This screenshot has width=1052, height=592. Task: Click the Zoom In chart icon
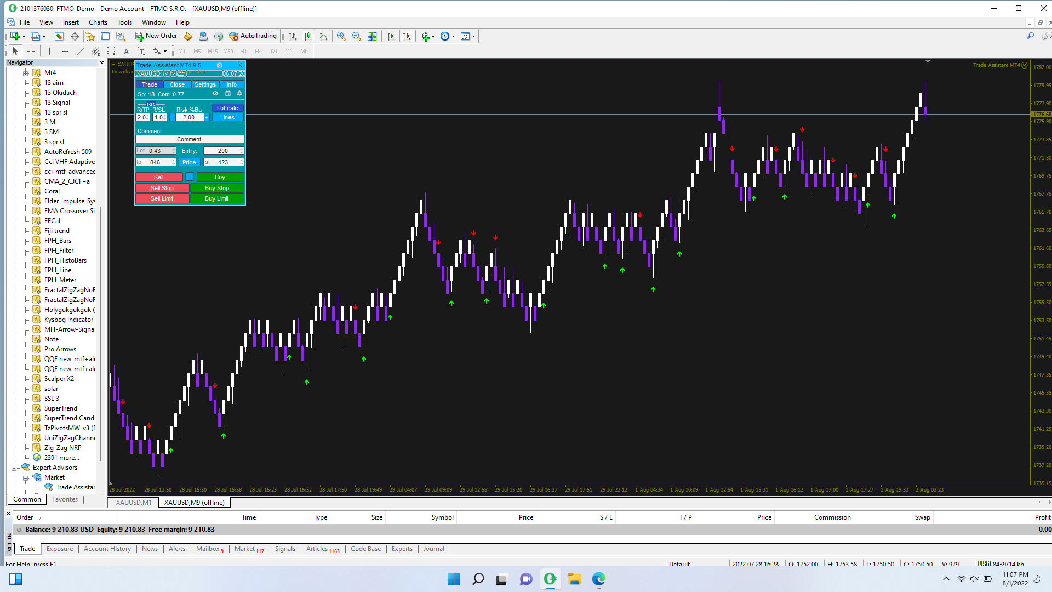click(341, 36)
